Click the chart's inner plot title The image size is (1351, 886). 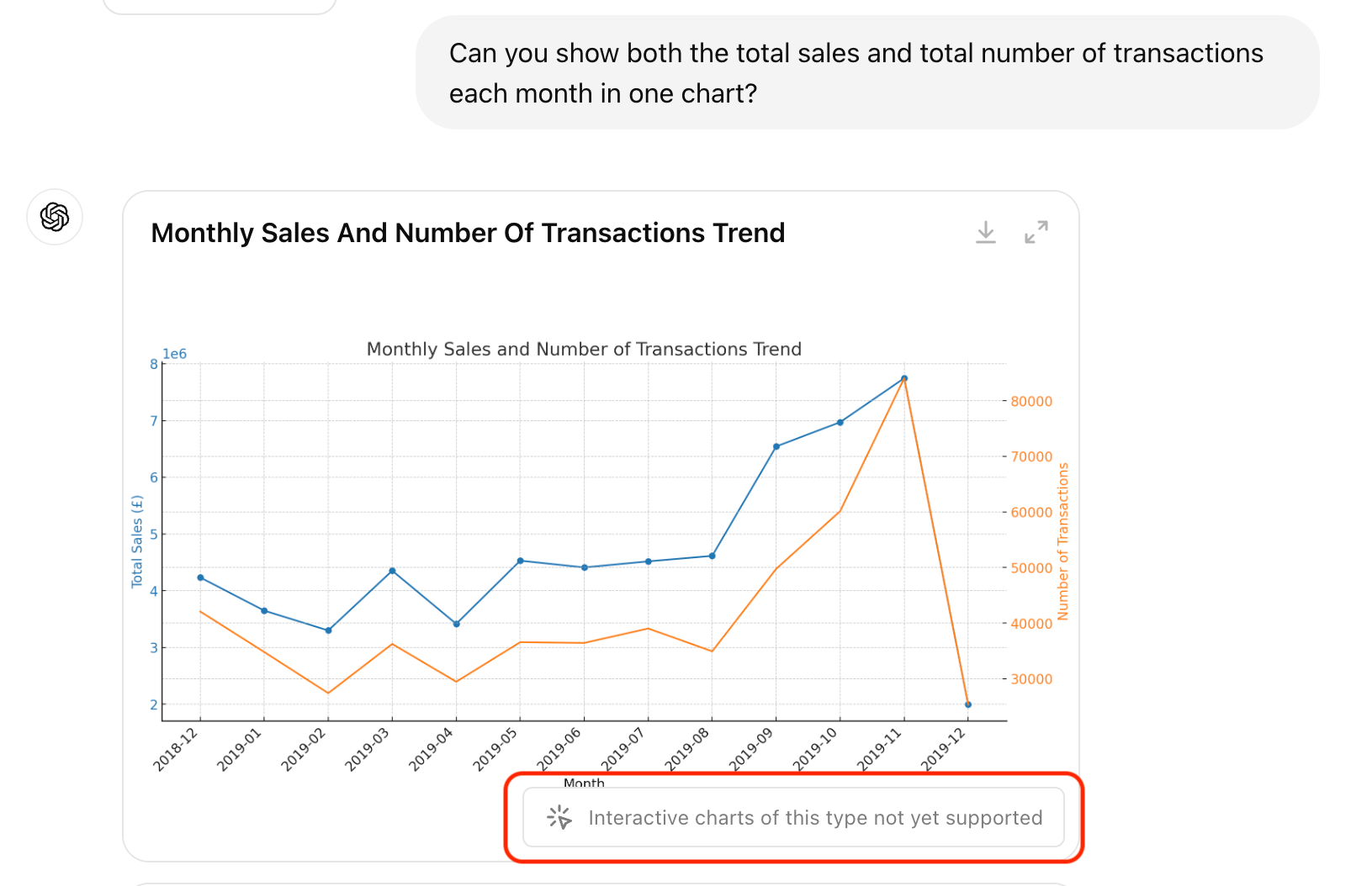pos(584,349)
